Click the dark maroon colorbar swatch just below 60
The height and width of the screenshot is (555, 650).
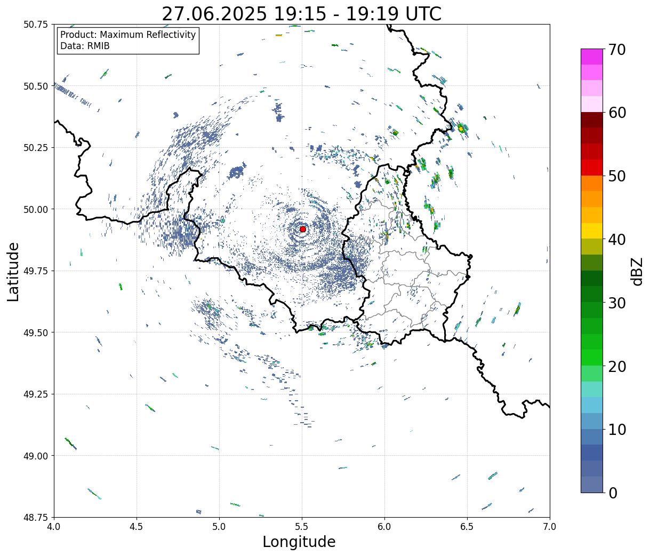(592, 120)
